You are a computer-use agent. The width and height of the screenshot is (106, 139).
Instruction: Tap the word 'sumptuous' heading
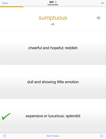(53, 18)
